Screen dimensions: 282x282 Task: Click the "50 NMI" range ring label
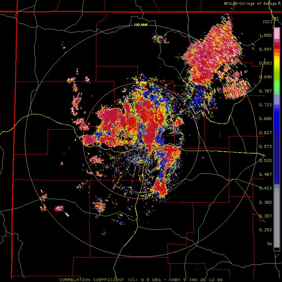[141, 83]
